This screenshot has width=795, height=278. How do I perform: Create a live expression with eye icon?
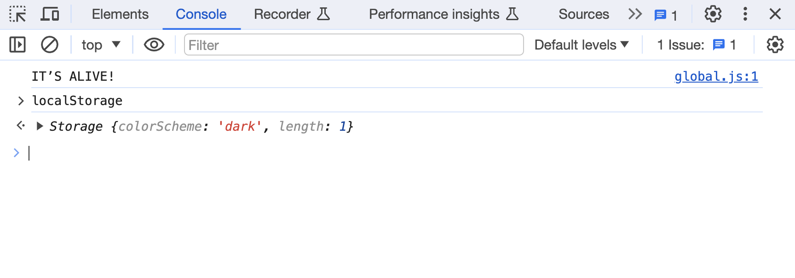[x=154, y=45]
